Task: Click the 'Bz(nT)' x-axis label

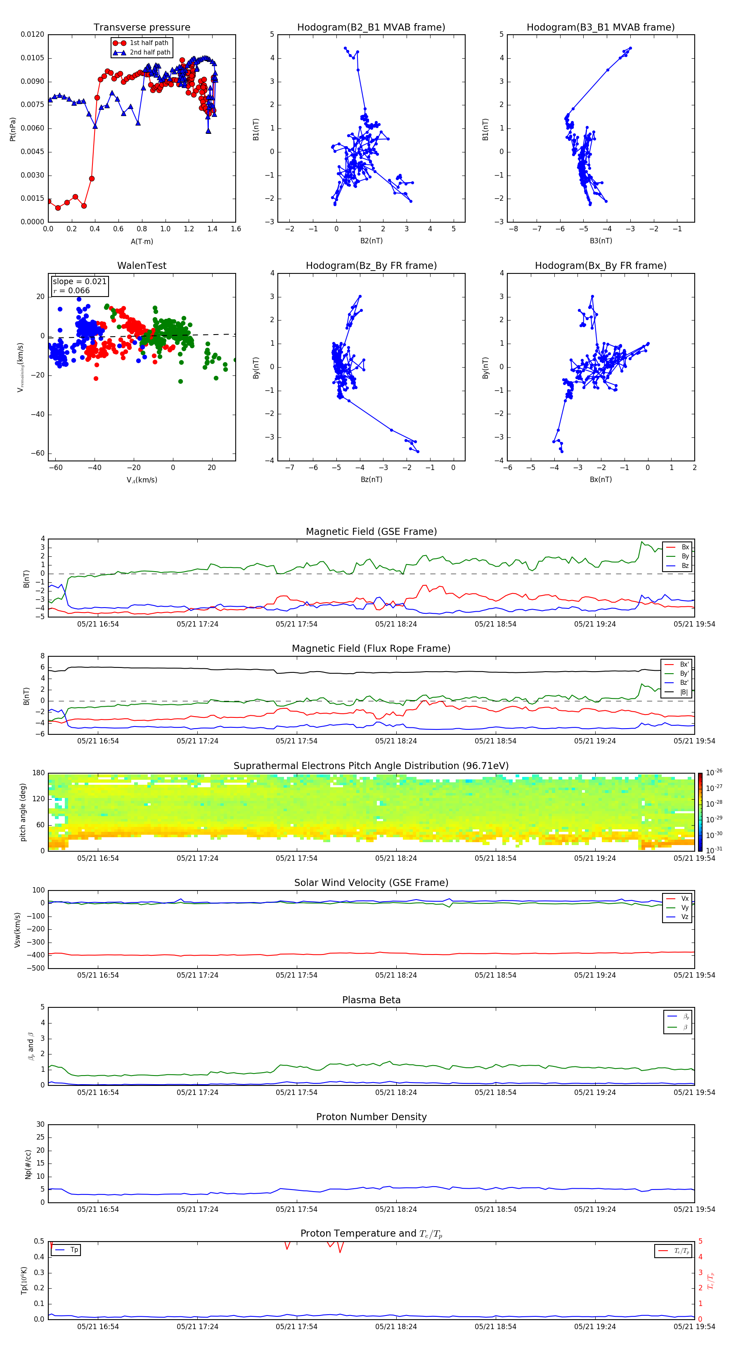Action: [371, 480]
